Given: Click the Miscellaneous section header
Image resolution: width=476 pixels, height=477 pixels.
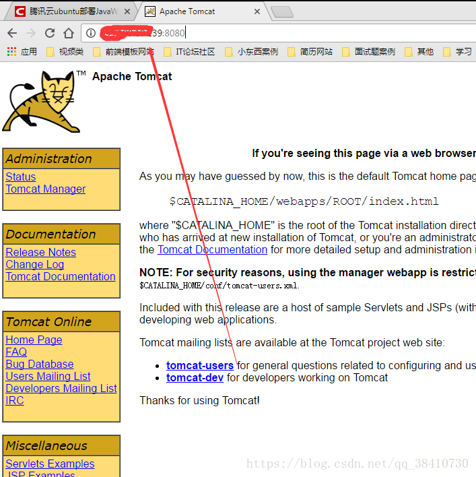Looking at the screenshot, I should coord(61,445).
